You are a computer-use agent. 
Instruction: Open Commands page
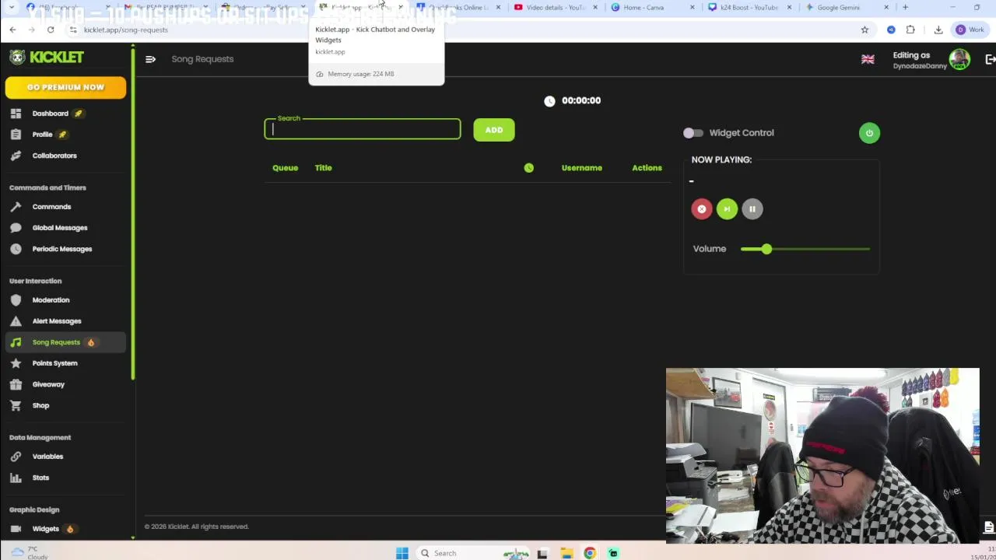pos(51,207)
